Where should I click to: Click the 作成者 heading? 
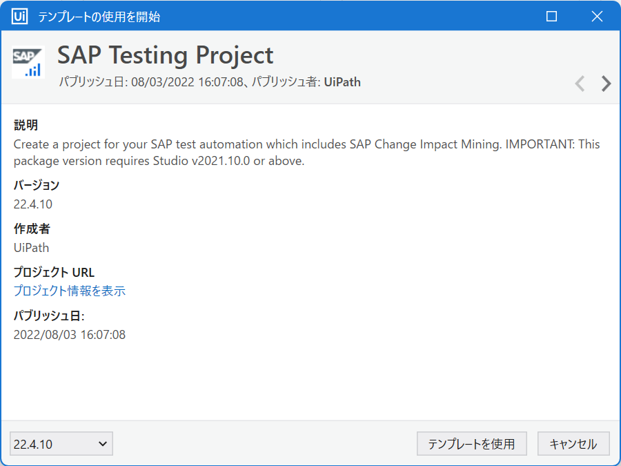[x=32, y=229]
